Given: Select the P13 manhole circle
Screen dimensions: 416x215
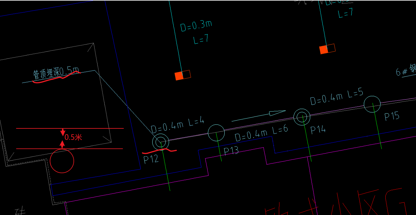Looking at the screenshot, I should click(216, 133).
